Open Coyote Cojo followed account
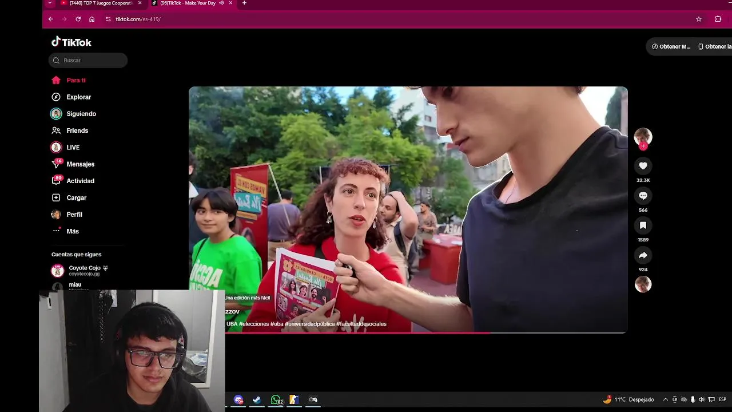 click(80, 271)
